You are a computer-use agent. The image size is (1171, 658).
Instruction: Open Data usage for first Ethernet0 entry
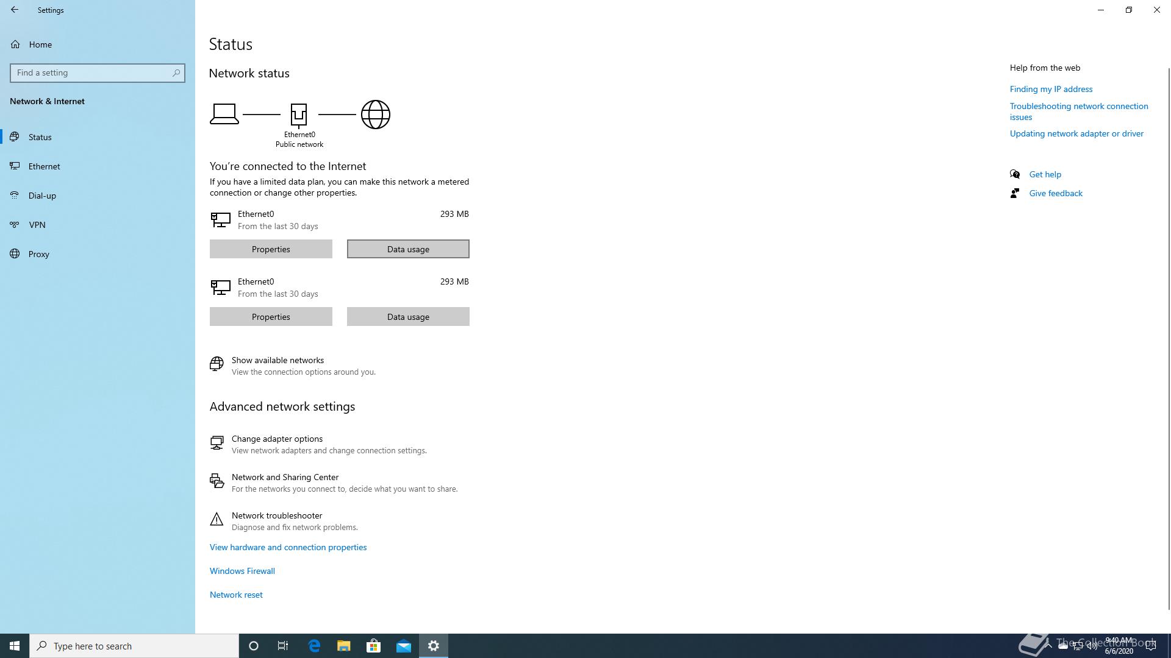coord(408,249)
